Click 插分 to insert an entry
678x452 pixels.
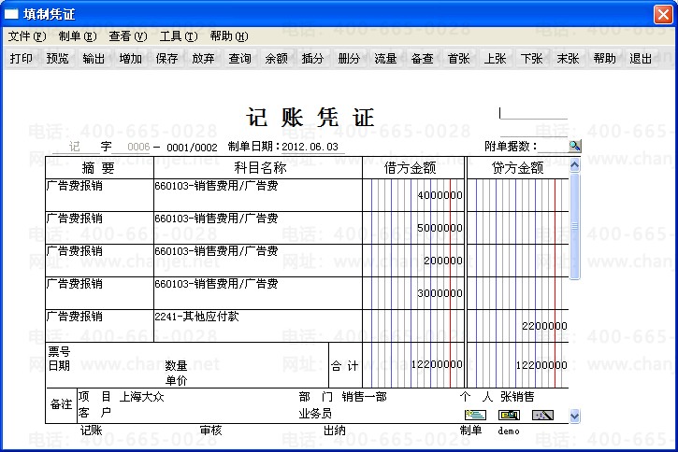(312, 58)
